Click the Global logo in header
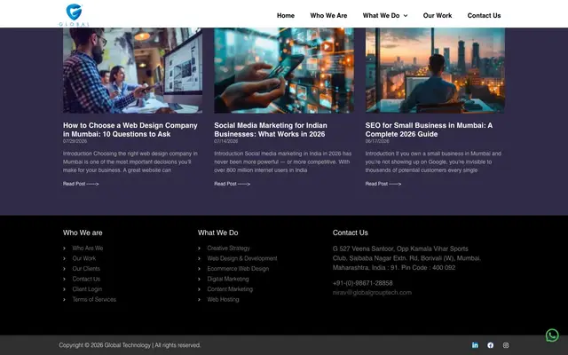Viewport: 568px width, 355px height. [74, 14]
